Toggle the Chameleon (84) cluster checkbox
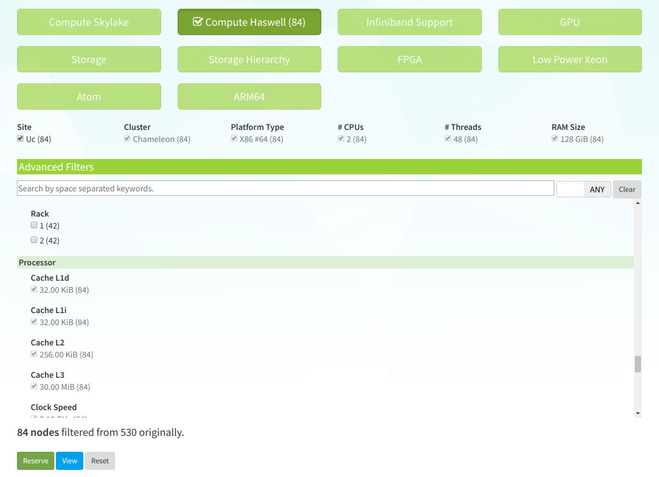The image size is (659, 477). coord(127,139)
